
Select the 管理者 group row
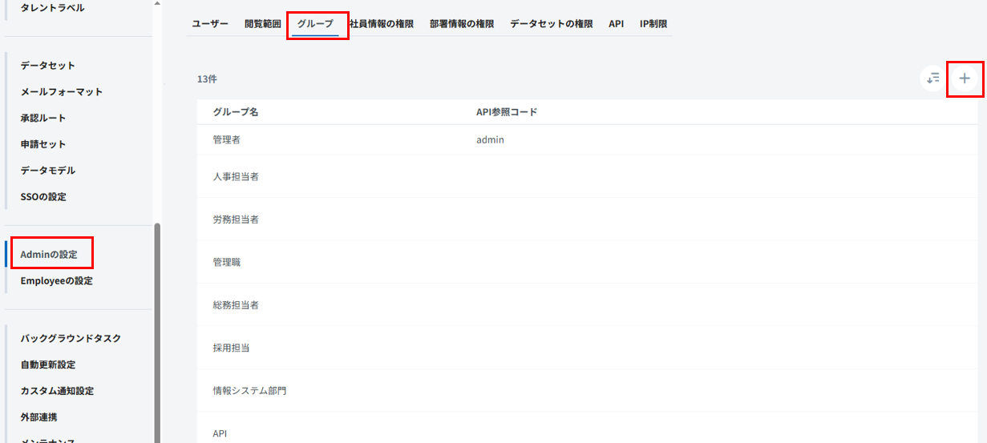pyautogui.click(x=227, y=140)
